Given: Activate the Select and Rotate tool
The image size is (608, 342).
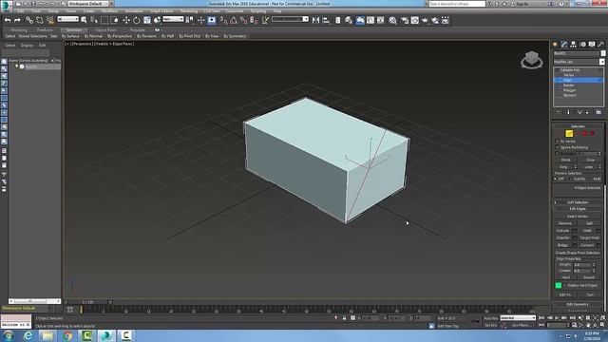Looking at the screenshot, I should coord(137,20).
